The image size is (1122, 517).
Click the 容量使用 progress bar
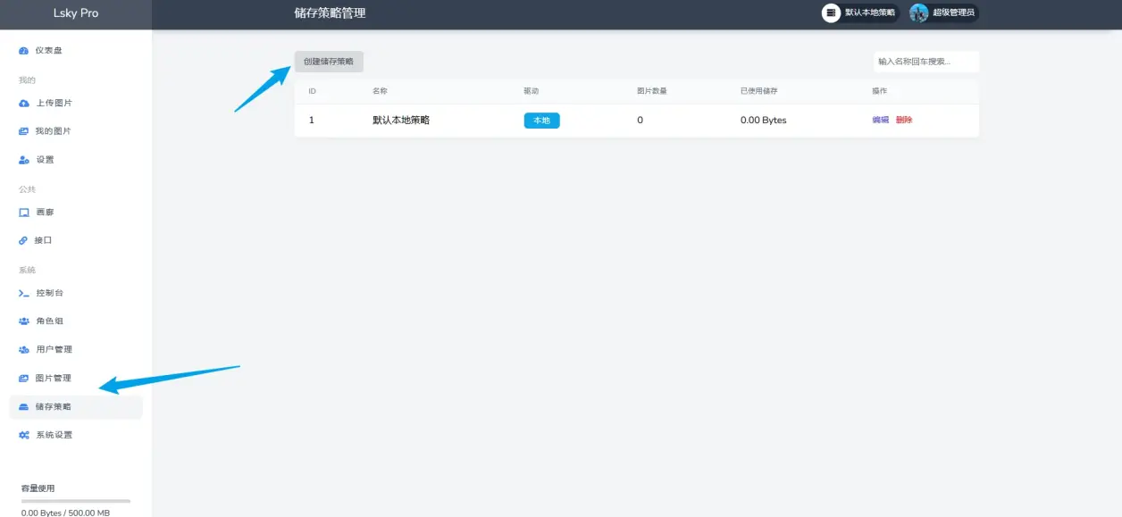coord(76,501)
